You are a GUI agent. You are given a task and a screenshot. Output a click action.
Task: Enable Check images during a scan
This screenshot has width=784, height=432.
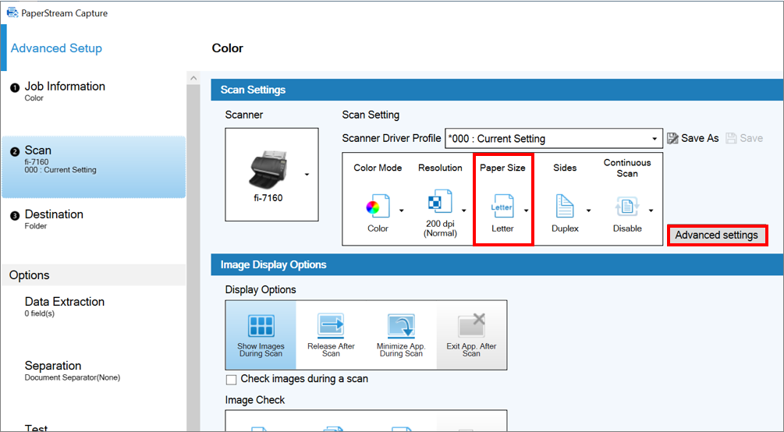click(231, 380)
